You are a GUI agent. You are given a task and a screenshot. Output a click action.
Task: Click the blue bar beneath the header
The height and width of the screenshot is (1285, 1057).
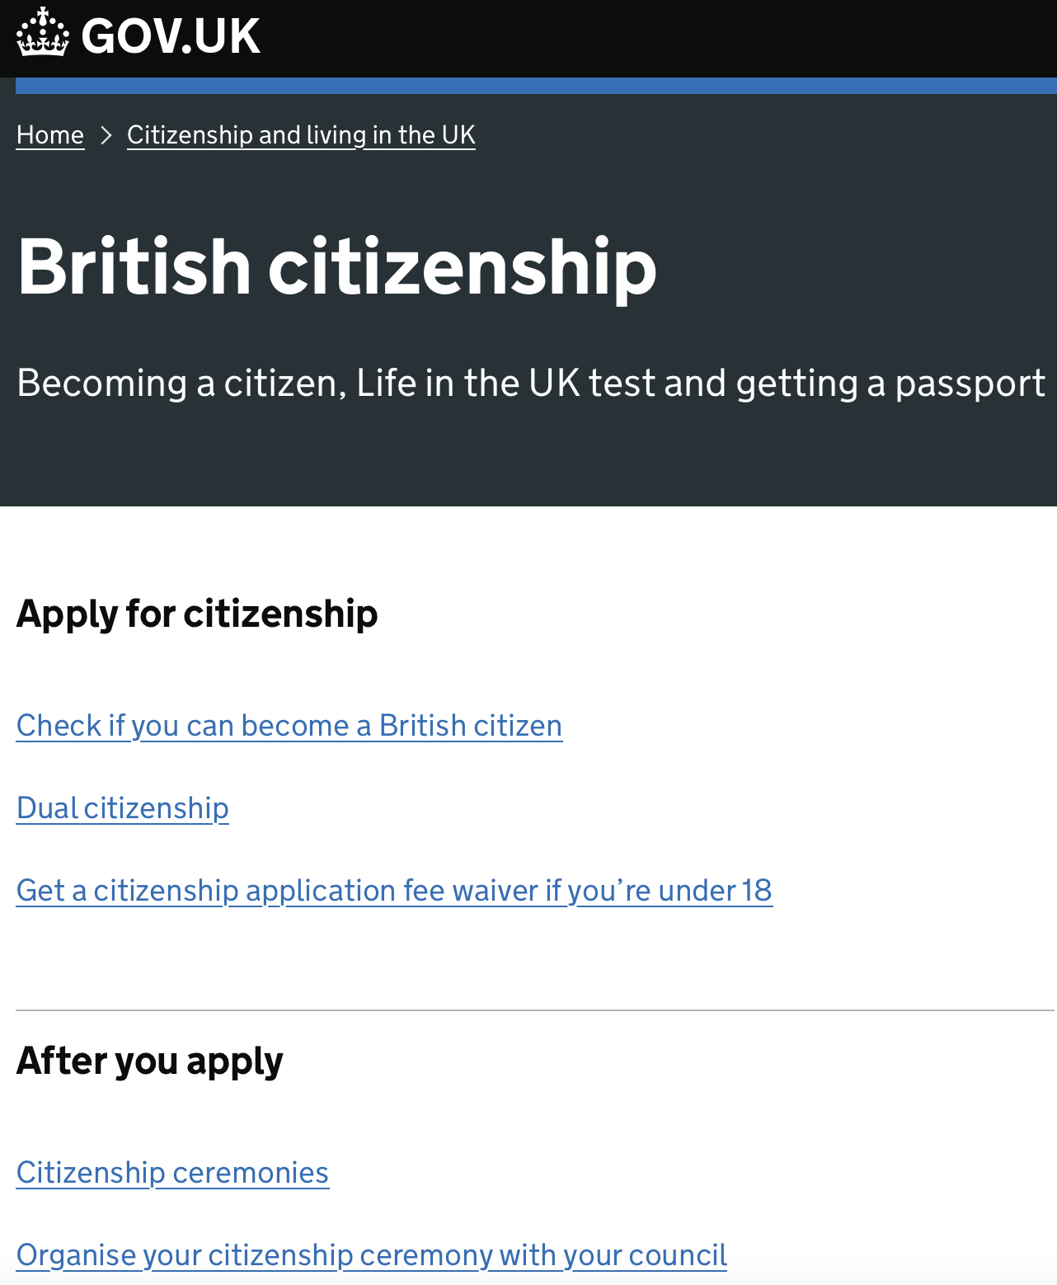[x=536, y=86]
